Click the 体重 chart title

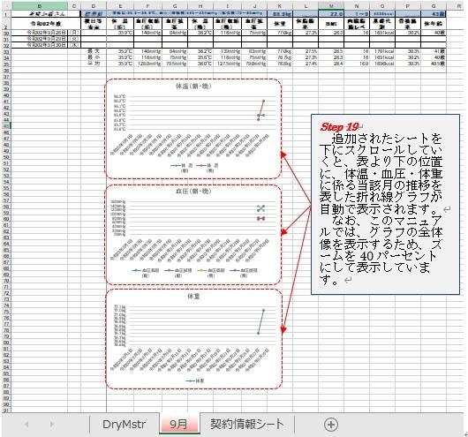193,296
